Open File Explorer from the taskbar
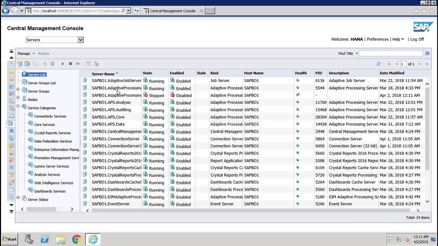The width and height of the screenshot is (438, 246). click(x=61, y=240)
